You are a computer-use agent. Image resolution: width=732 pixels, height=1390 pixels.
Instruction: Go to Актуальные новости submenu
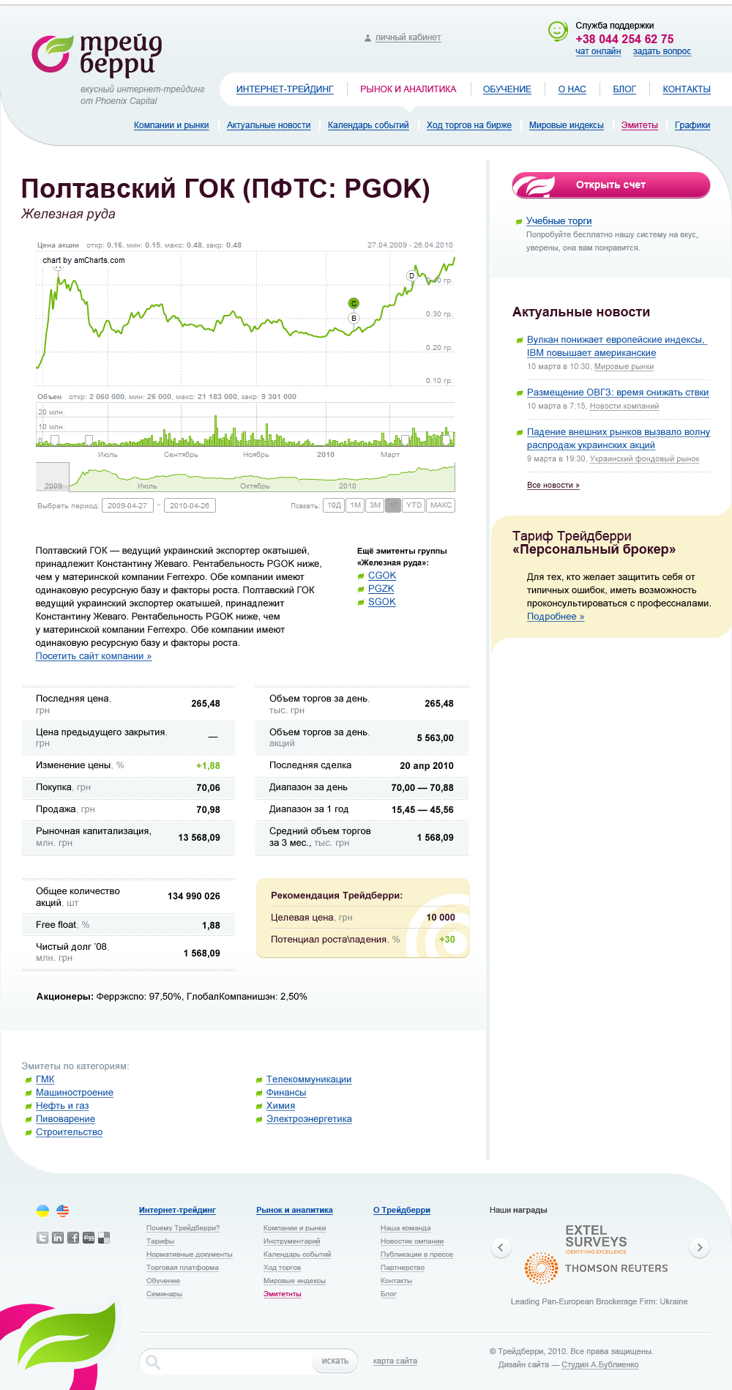(269, 125)
